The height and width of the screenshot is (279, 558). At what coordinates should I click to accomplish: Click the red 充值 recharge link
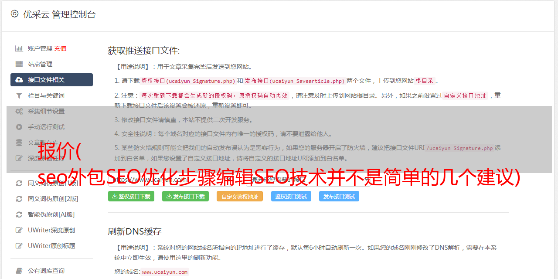click(x=61, y=48)
